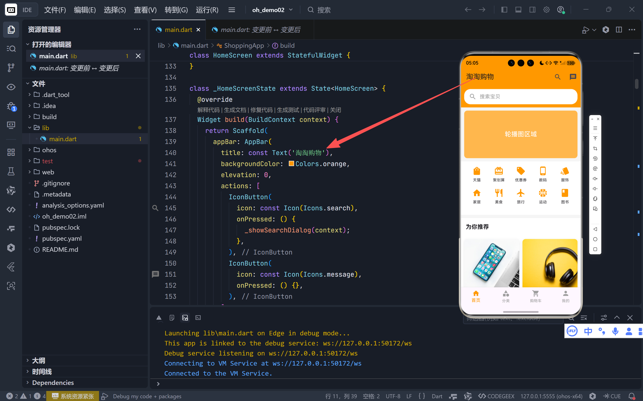Viewport: 643px width, 401px height.
Task: Toggle the primary sidebar layout button
Action: point(504,10)
